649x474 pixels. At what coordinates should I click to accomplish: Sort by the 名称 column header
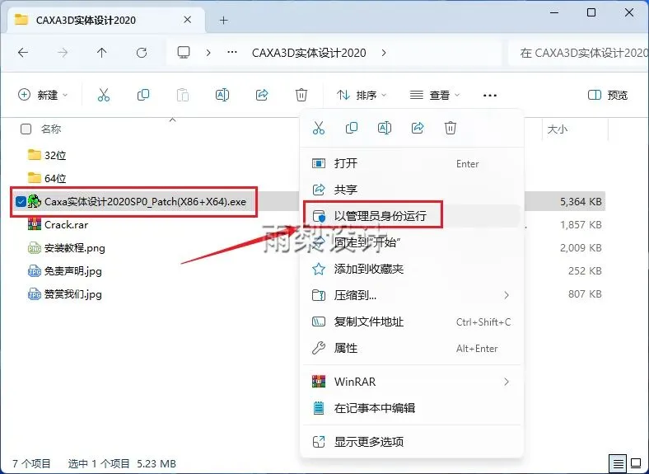pyautogui.click(x=51, y=129)
